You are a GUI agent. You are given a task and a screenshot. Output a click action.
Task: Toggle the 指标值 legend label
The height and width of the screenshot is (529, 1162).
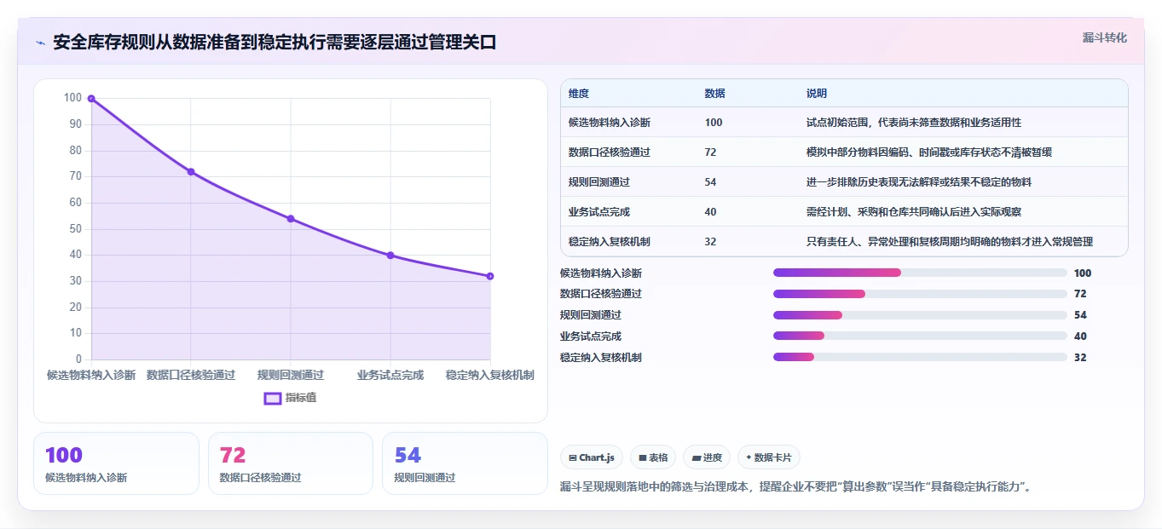pyautogui.click(x=301, y=398)
